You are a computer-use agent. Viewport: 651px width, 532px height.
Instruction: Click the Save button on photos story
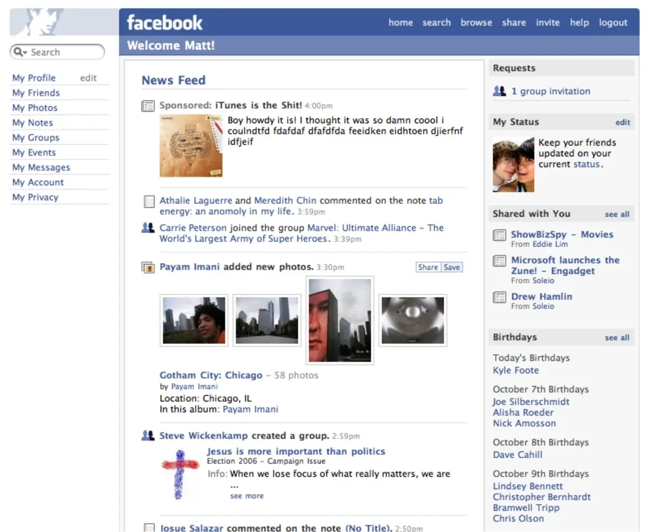click(x=451, y=267)
